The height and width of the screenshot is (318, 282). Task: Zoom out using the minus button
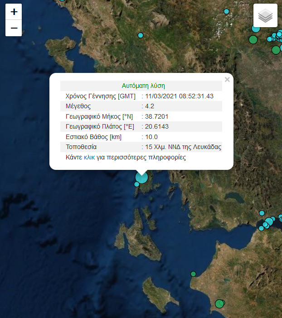(14, 28)
